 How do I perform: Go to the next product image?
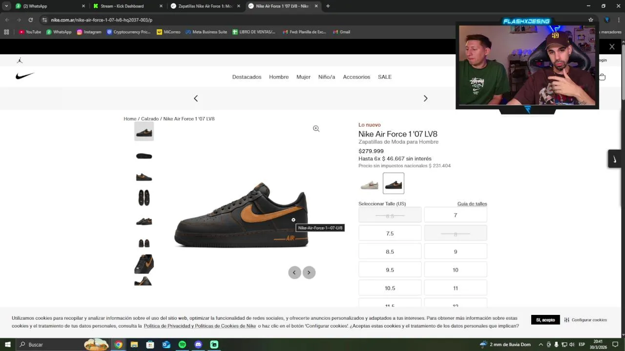(x=309, y=273)
